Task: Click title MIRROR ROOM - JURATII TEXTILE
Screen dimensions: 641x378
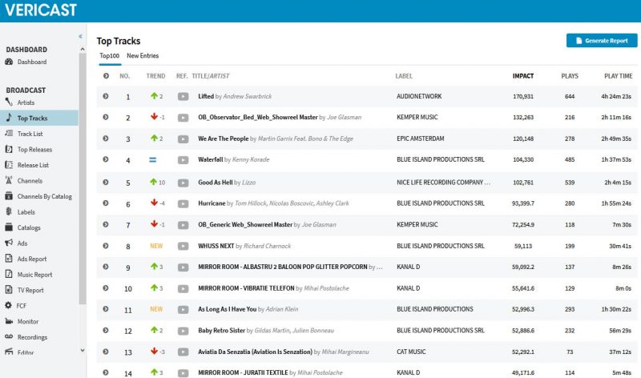Action: point(243,372)
